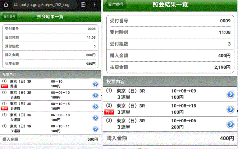Select the 08-10-15 combination text

coord(60,104)
